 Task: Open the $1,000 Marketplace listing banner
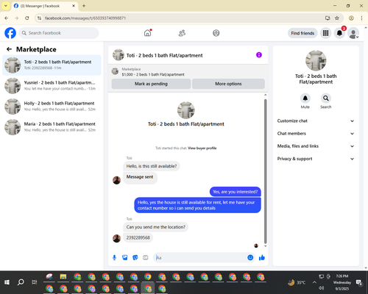point(188,72)
